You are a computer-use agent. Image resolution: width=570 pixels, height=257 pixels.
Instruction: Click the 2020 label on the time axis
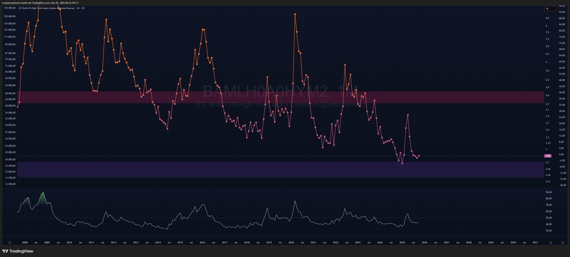291,242
